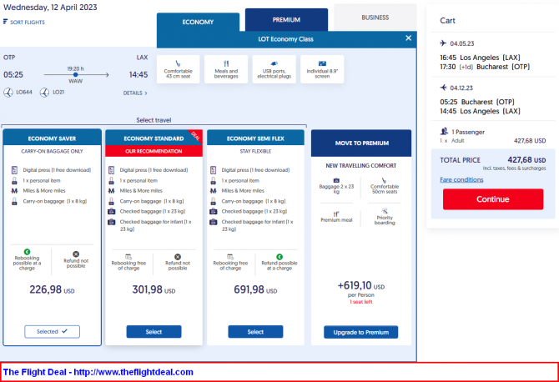The image size is (559, 382).
Task: Click rebooking free icon in Economy Standard
Action: tap(128, 257)
